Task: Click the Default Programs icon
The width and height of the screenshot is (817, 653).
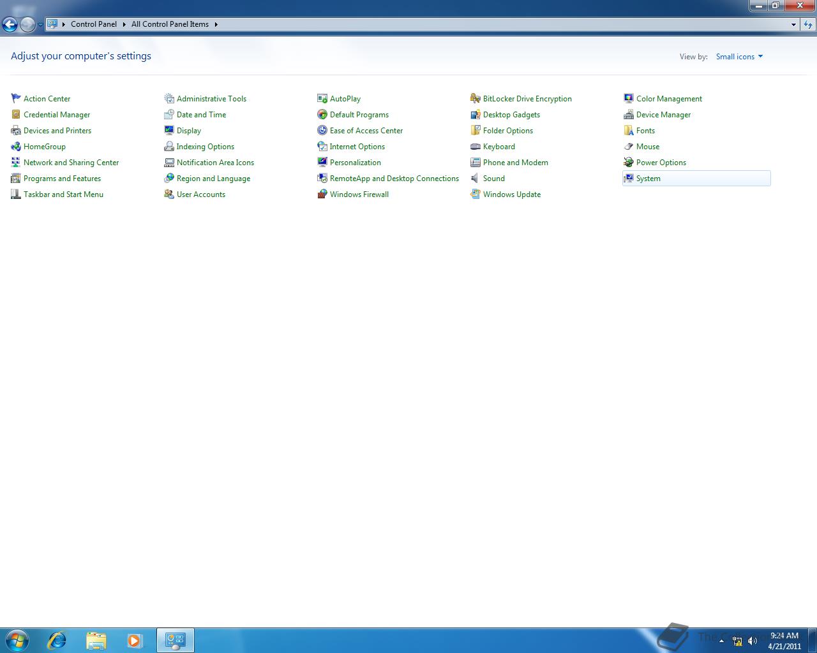Action: coord(322,114)
